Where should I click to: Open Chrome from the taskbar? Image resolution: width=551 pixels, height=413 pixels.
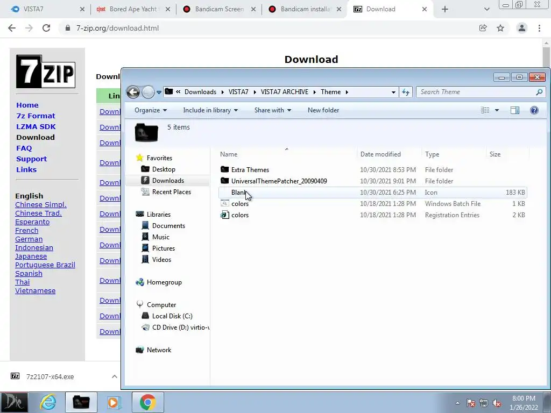click(x=148, y=402)
